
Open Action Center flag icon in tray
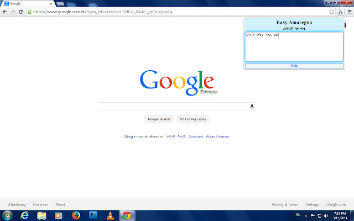[x=313, y=216]
